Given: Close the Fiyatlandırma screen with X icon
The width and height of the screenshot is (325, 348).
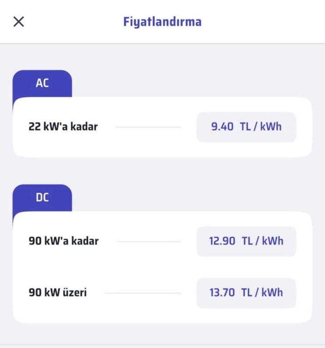Looking at the screenshot, I should pyautogui.click(x=19, y=22).
